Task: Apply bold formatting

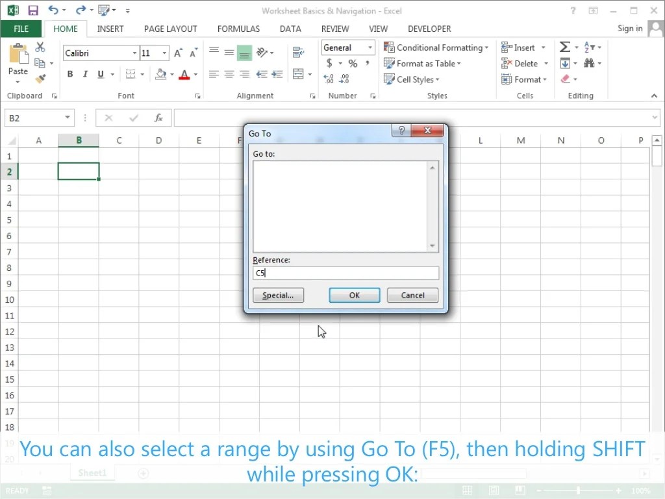Action: [x=70, y=74]
